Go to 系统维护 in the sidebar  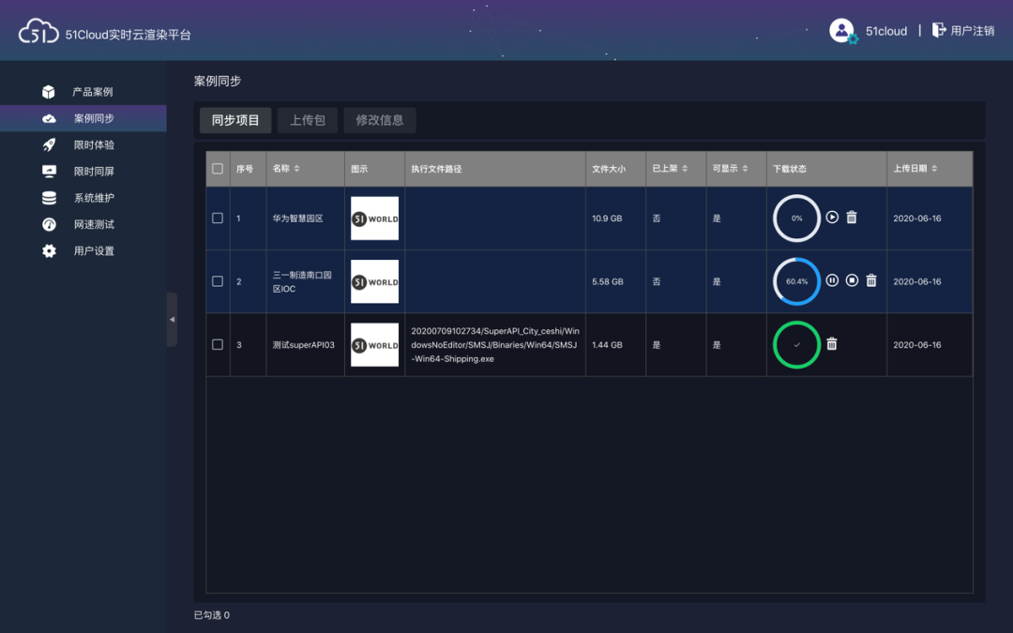[x=93, y=198]
